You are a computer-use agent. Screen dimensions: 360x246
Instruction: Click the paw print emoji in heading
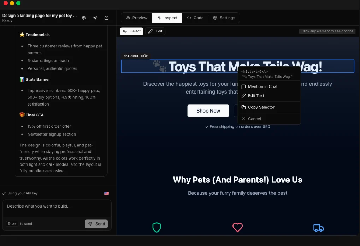(160, 66)
